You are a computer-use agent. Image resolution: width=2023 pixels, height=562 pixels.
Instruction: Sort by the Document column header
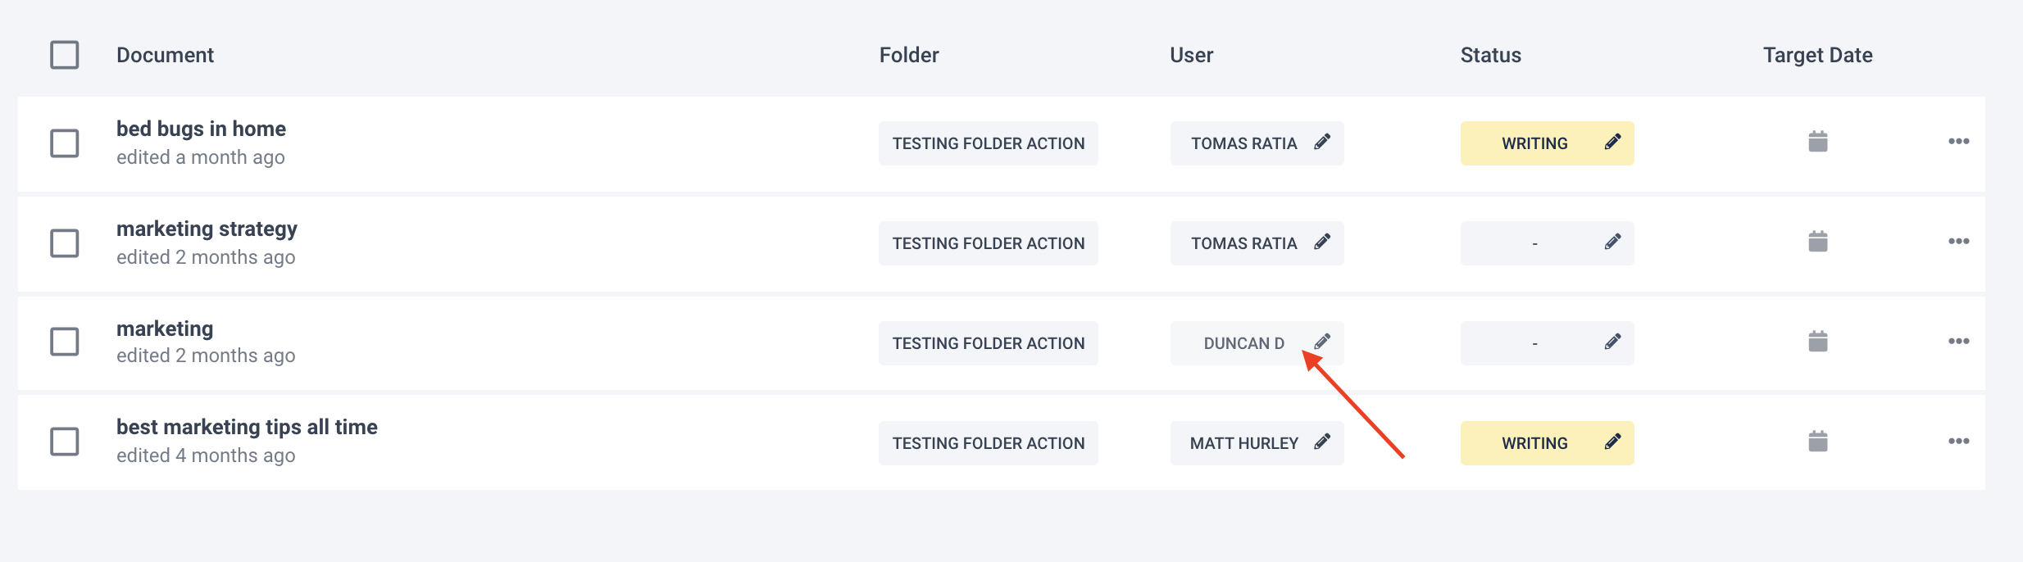click(165, 55)
